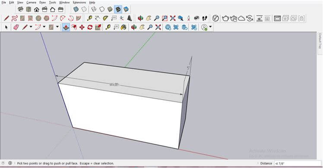The image size is (323, 168).
Task: Open the user account dropdown arrow
Action: tap(210, 27)
